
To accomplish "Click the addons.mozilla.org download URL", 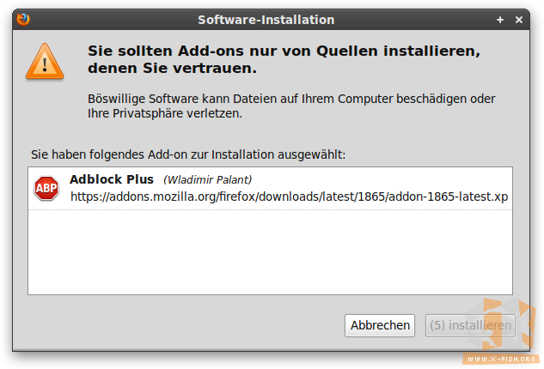I will (289, 197).
